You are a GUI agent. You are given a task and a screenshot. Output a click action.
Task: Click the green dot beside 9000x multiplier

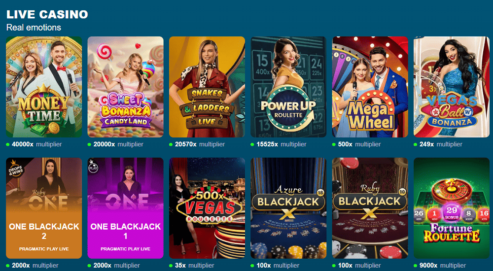pyautogui.click(x=416, y=266)
